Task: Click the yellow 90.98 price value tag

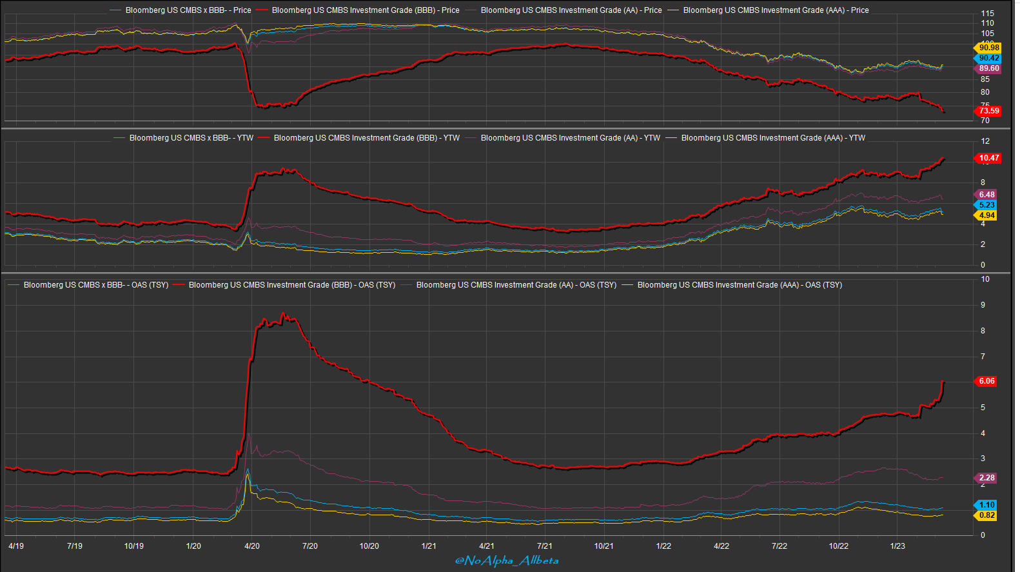Action: pyautogui.click(x=988, y=48)
